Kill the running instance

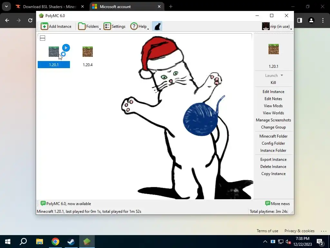click(x=273, y=83)
